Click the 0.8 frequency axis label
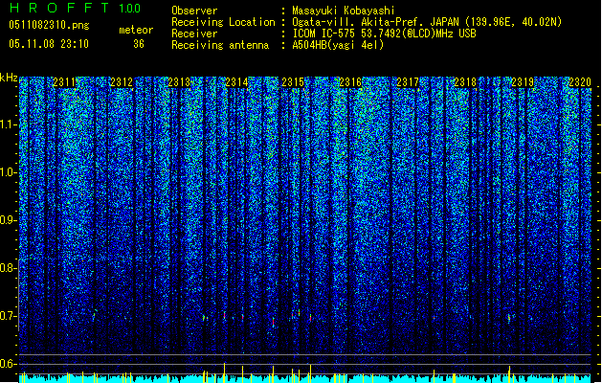This screenshot has height=383, width=602. click(x=9, y=268)
